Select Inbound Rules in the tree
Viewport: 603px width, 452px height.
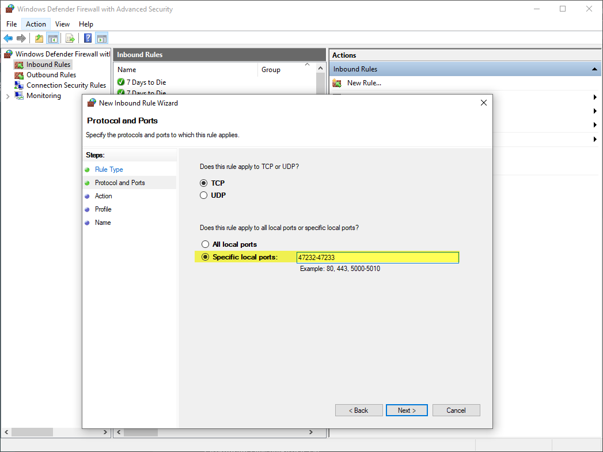click(x=48, y=65)
